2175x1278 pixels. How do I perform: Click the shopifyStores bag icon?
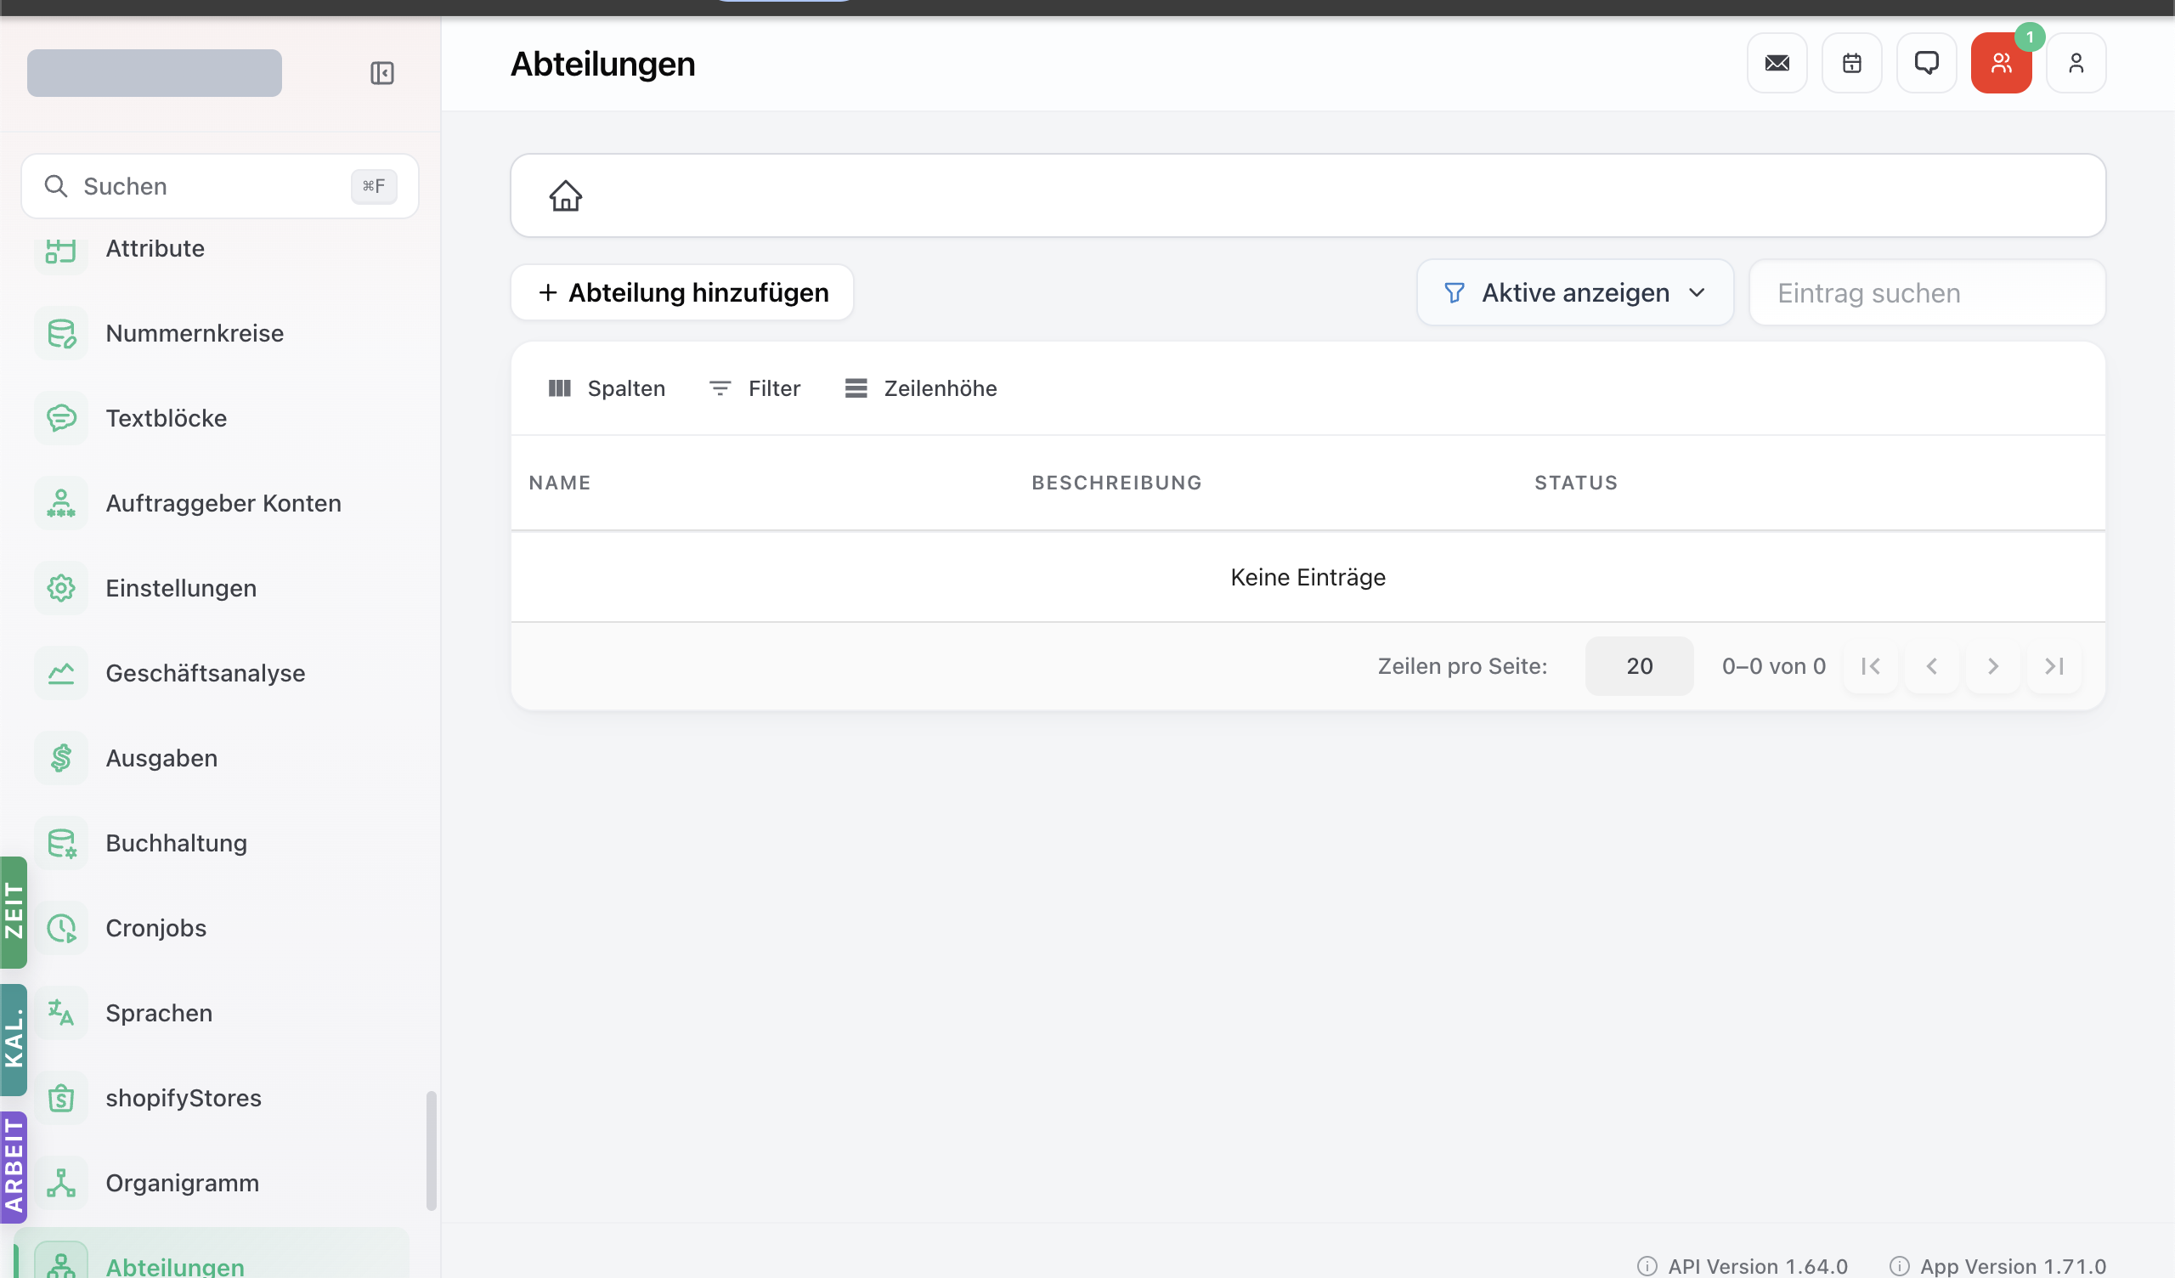61,1099
